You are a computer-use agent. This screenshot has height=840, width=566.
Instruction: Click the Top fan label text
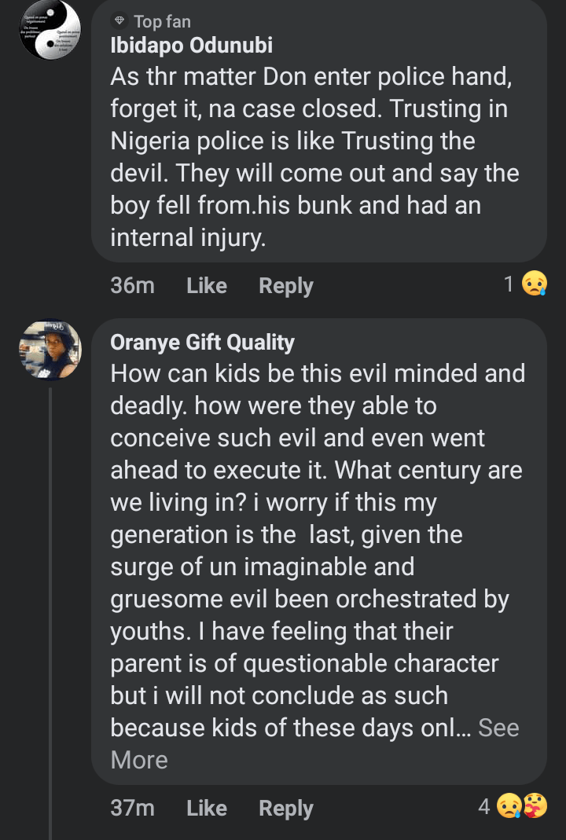[162, 21]
